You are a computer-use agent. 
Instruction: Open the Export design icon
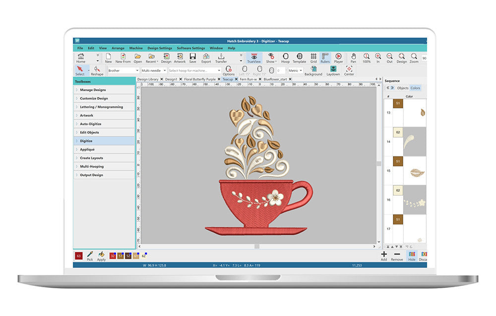tap(206, 58)
